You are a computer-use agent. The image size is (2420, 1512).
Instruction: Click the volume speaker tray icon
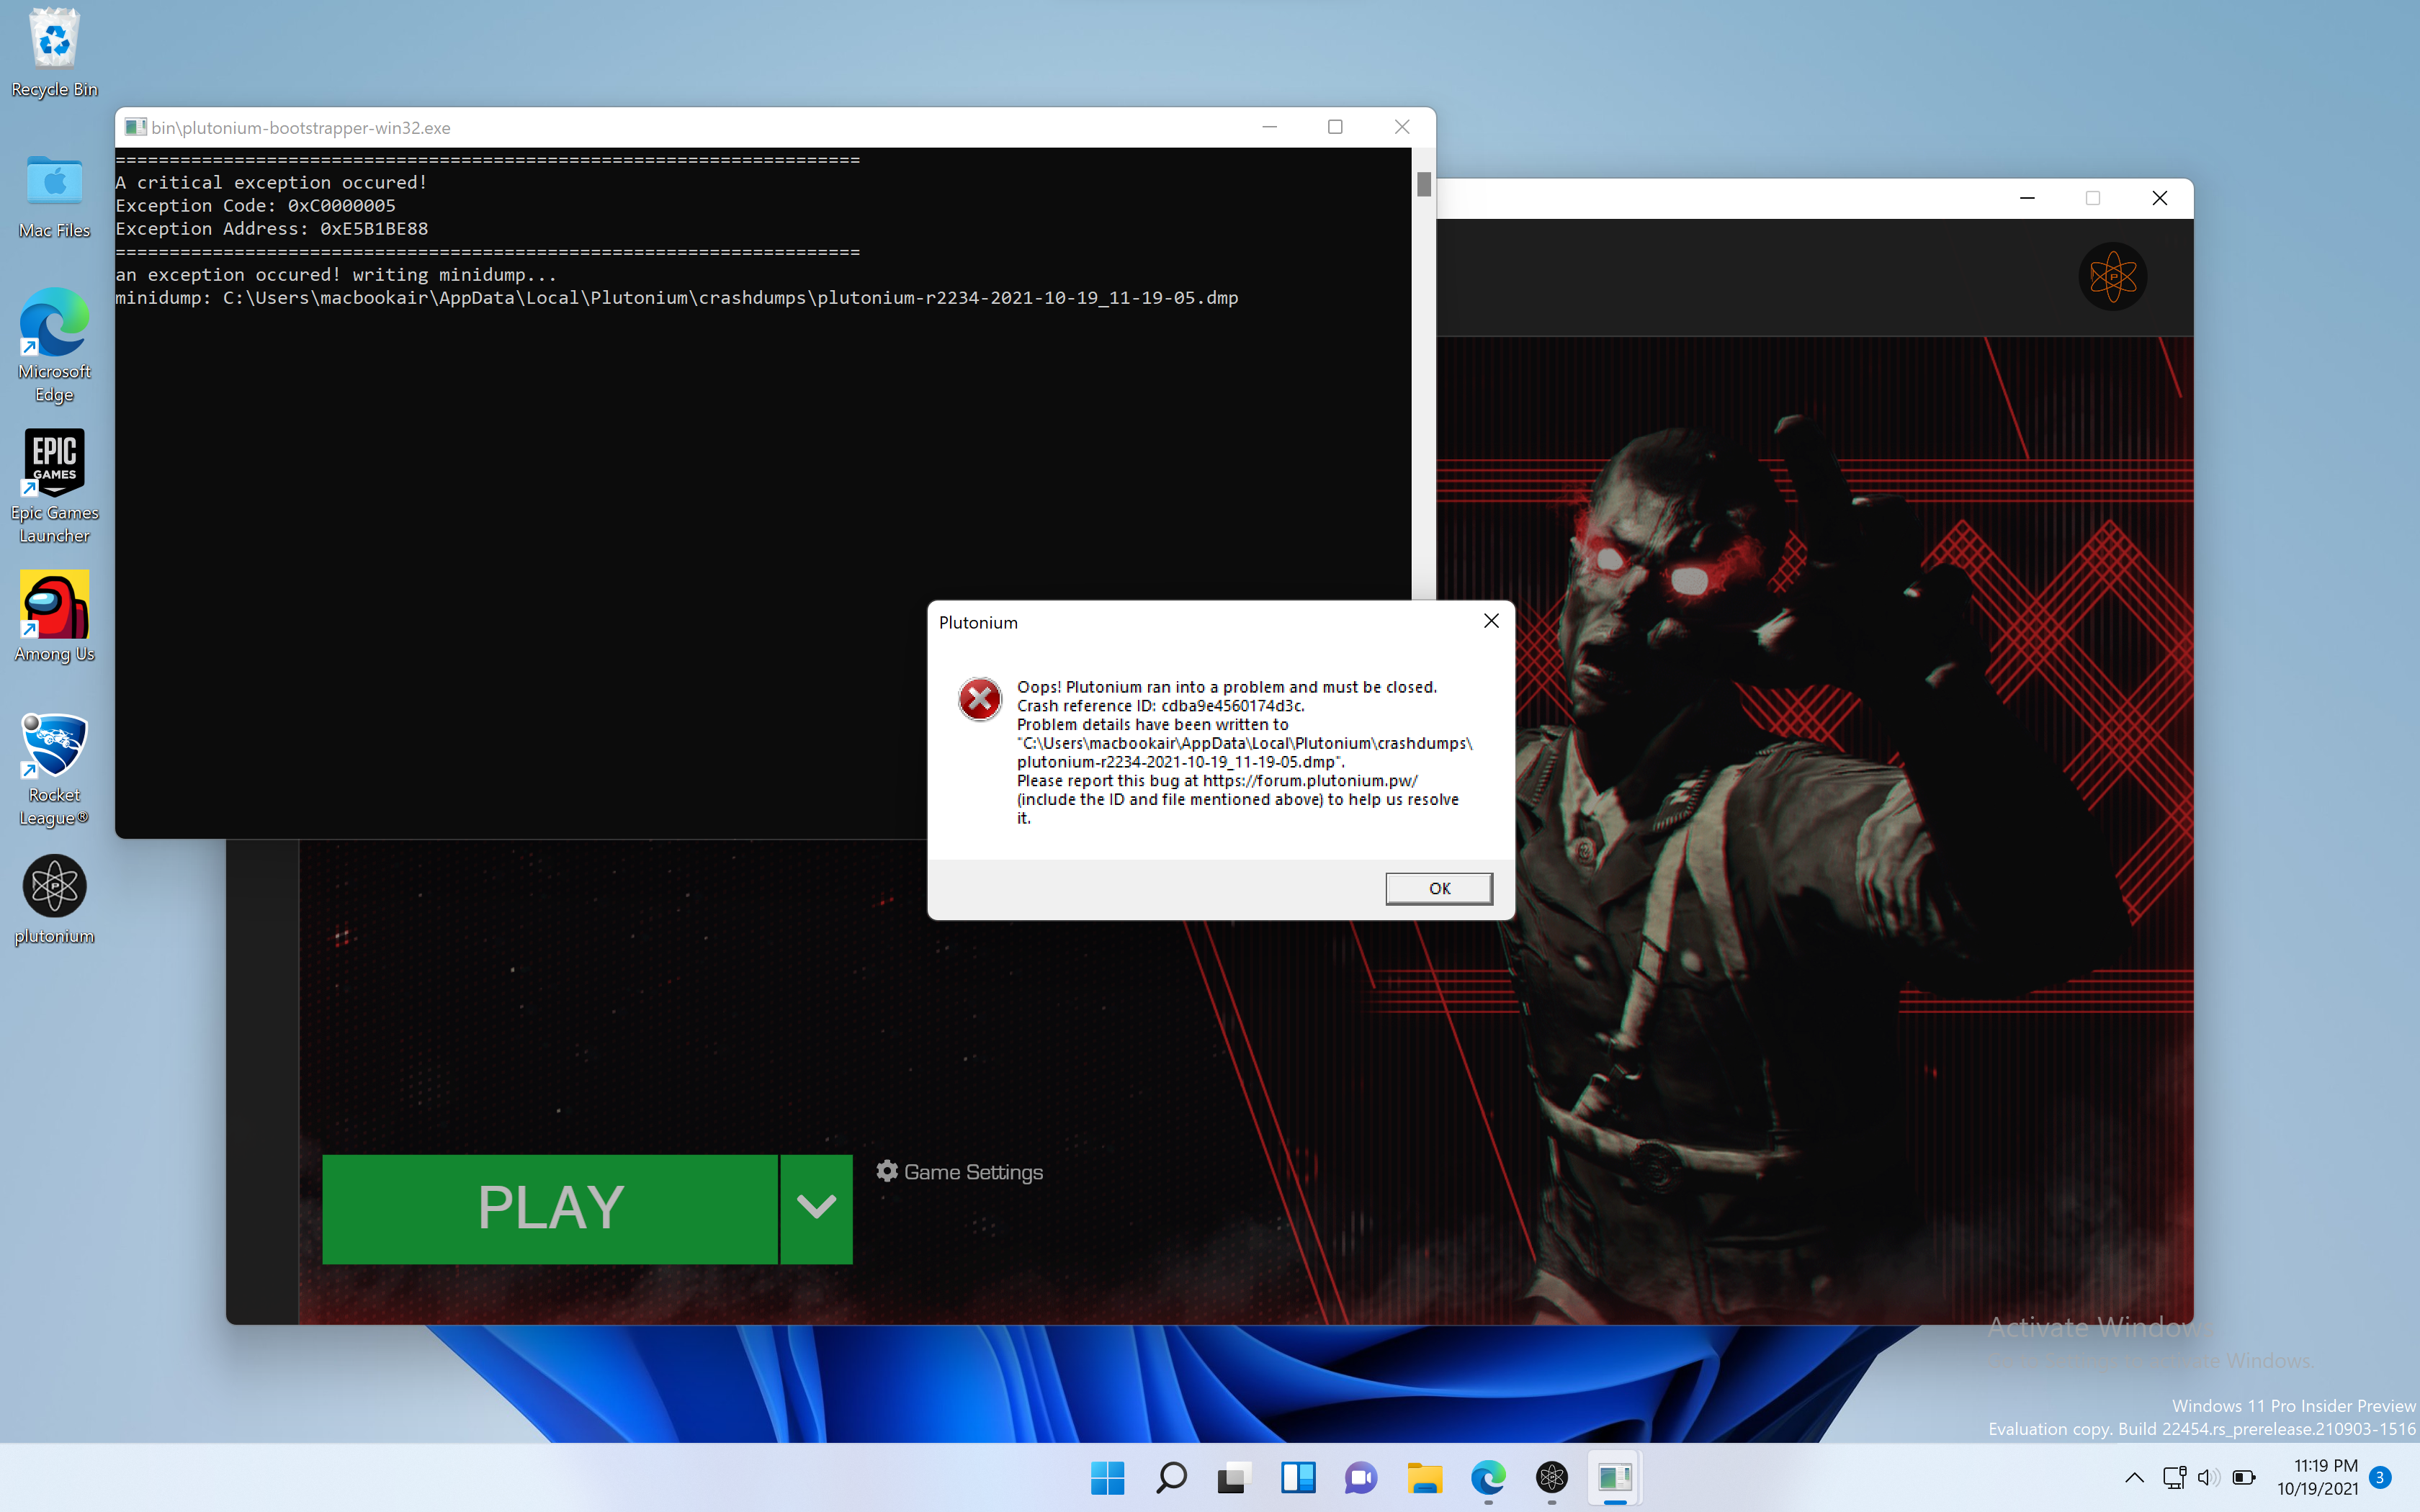coord(2207,1477)
